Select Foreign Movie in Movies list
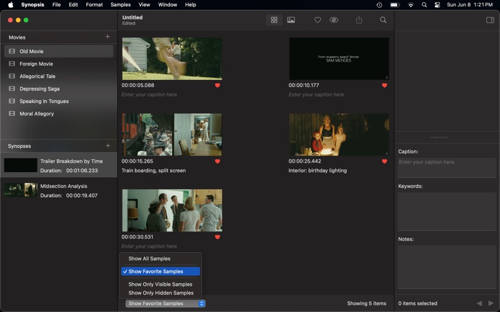Image resolution: width=500 pixels, height=312 pixels. point(59,64)
